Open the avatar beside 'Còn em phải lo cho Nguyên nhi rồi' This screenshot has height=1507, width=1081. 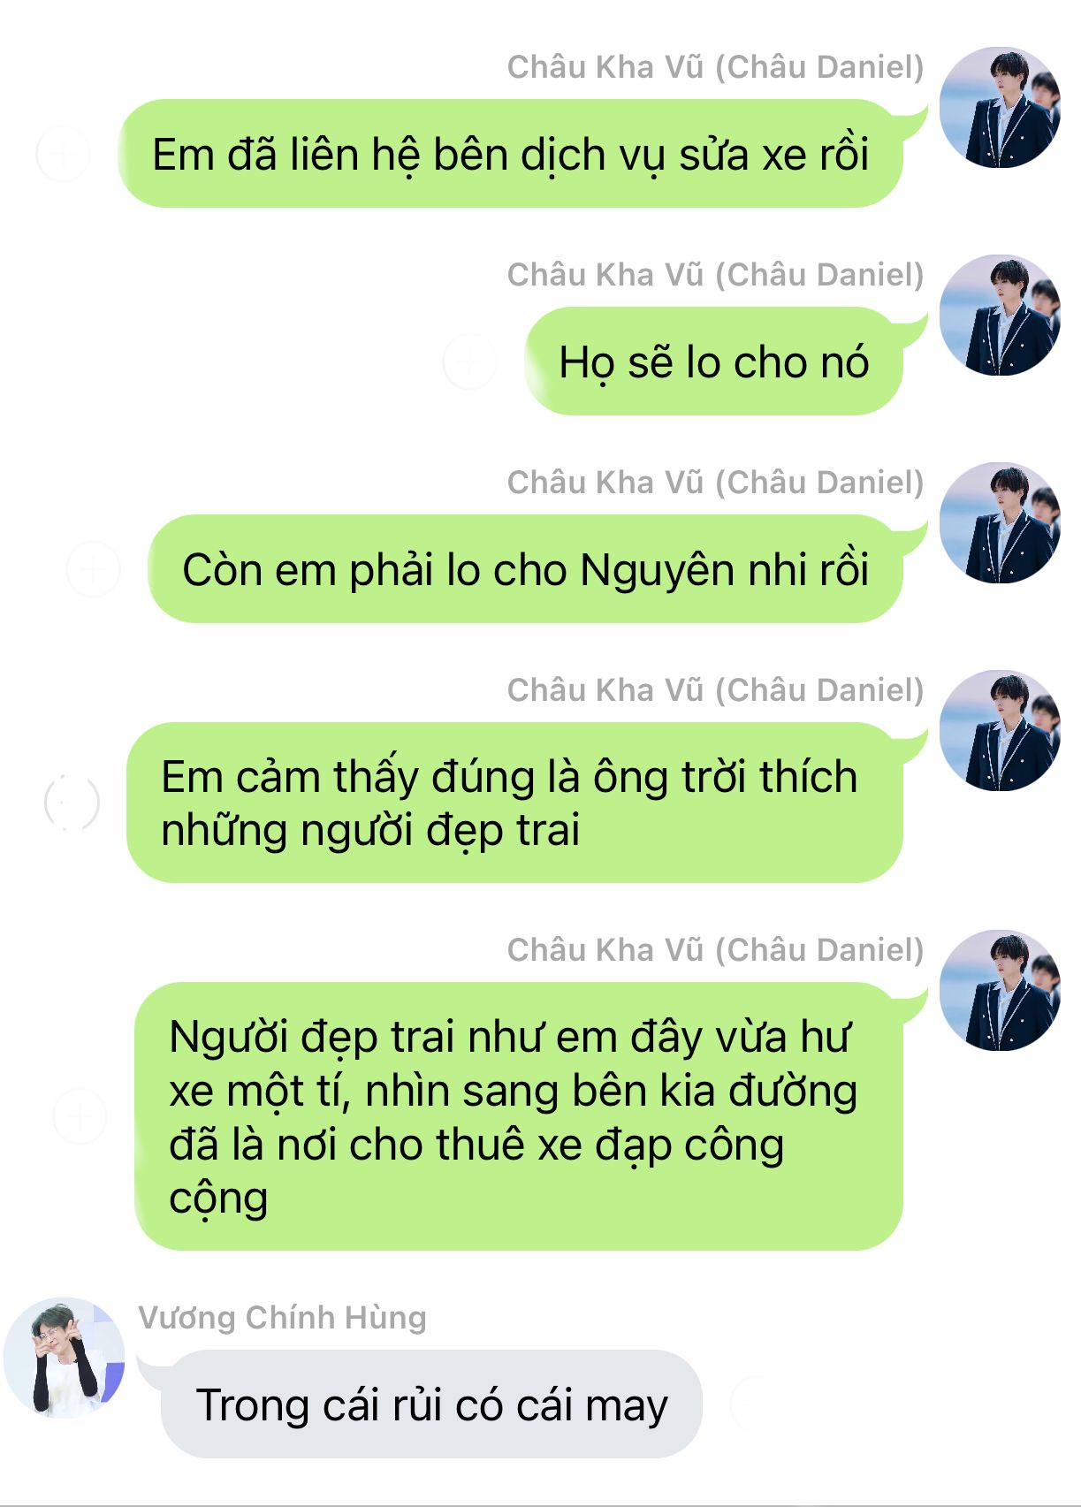[x=1000, y=523]
